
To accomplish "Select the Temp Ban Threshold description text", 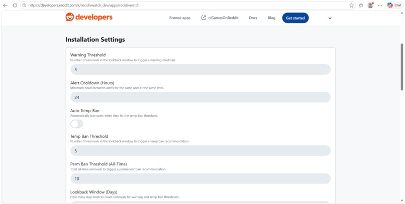I will click(130, 141).
